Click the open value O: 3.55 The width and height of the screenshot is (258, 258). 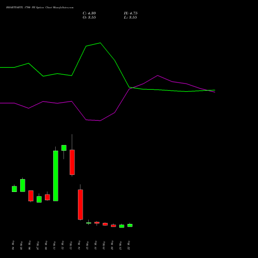click(x=89, y=18)
